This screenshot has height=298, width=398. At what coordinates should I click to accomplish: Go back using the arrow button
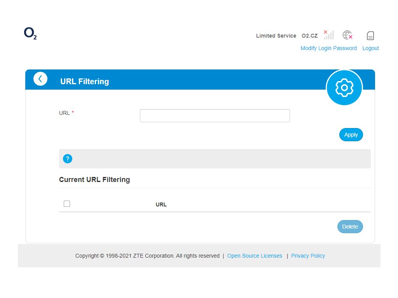[x=40, y=79]
